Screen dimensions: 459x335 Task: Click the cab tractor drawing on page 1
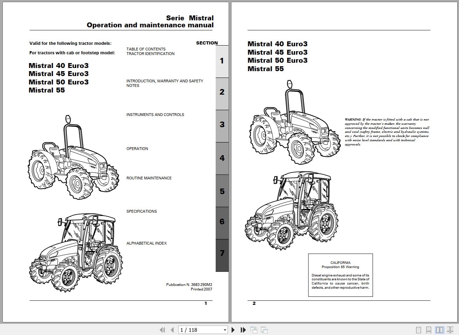point(76,252)
